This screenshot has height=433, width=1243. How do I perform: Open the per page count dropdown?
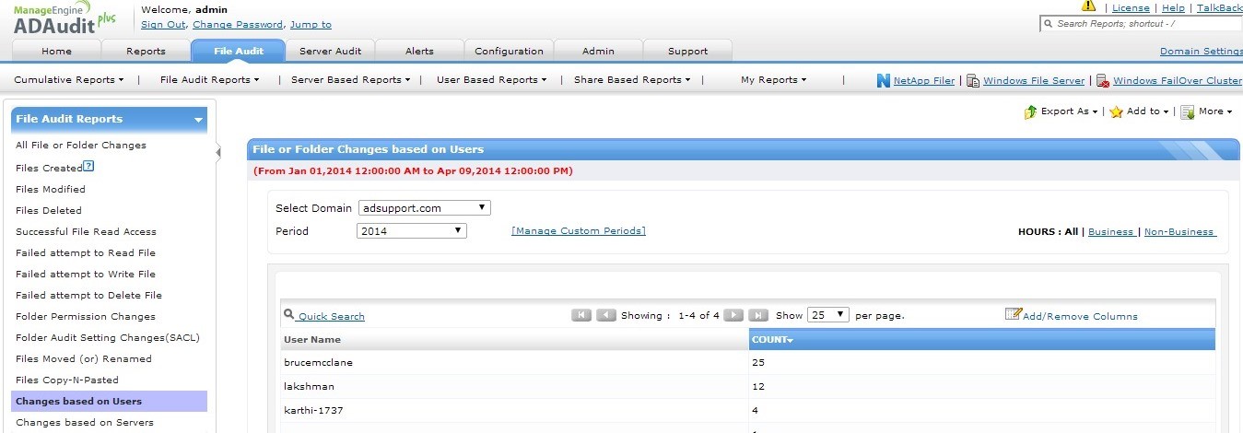827,314
